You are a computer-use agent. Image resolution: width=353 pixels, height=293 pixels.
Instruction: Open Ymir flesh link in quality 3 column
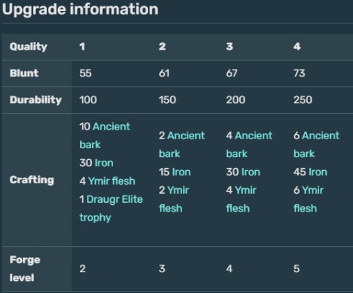click(241, 199)
